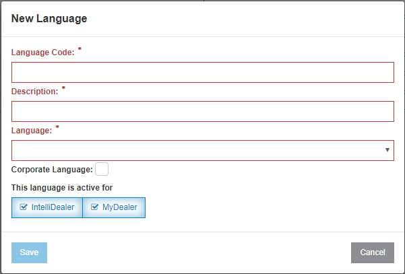The width and height of the screenshot is (405, 274).
Task: Tick the Corporate Language checkbox
Action: (x=102, y=169)
